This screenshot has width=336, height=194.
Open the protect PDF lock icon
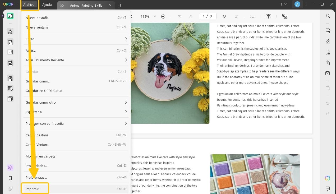coord(328,52)
